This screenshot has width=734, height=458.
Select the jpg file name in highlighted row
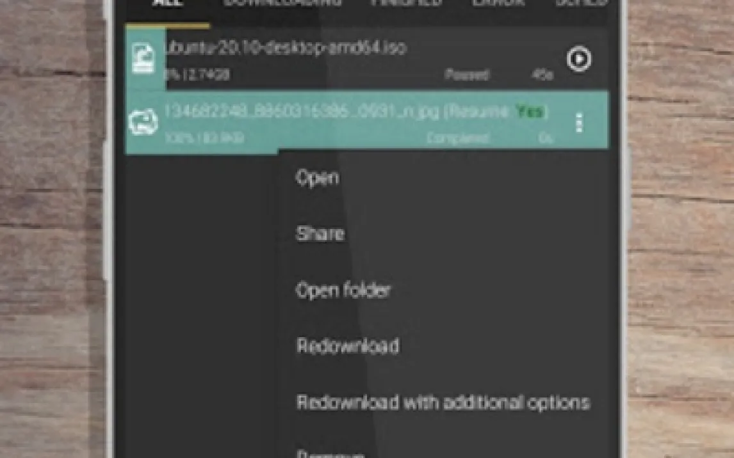(302, 112)
